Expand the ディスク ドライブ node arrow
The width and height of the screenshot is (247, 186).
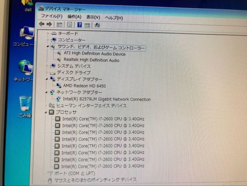(x=47, y=73)
